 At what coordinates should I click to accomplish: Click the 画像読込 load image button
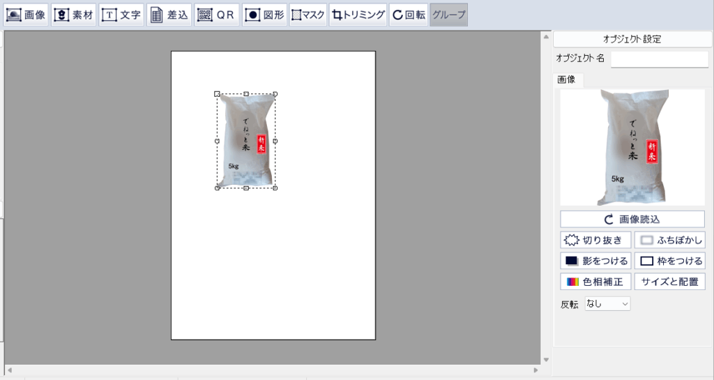[x=632, y=219]
